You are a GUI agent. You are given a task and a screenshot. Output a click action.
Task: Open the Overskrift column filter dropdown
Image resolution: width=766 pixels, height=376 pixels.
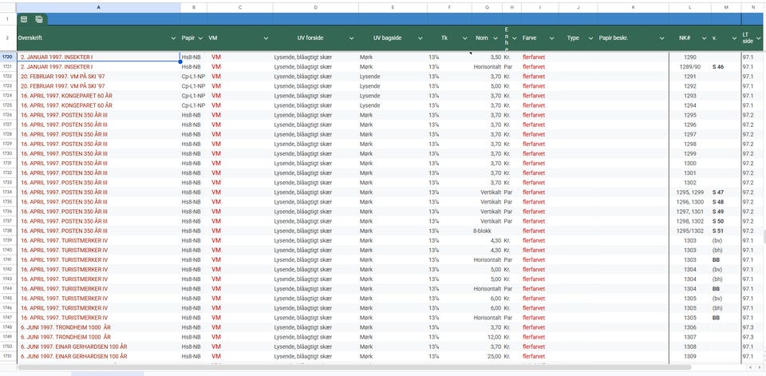(174, 38)
